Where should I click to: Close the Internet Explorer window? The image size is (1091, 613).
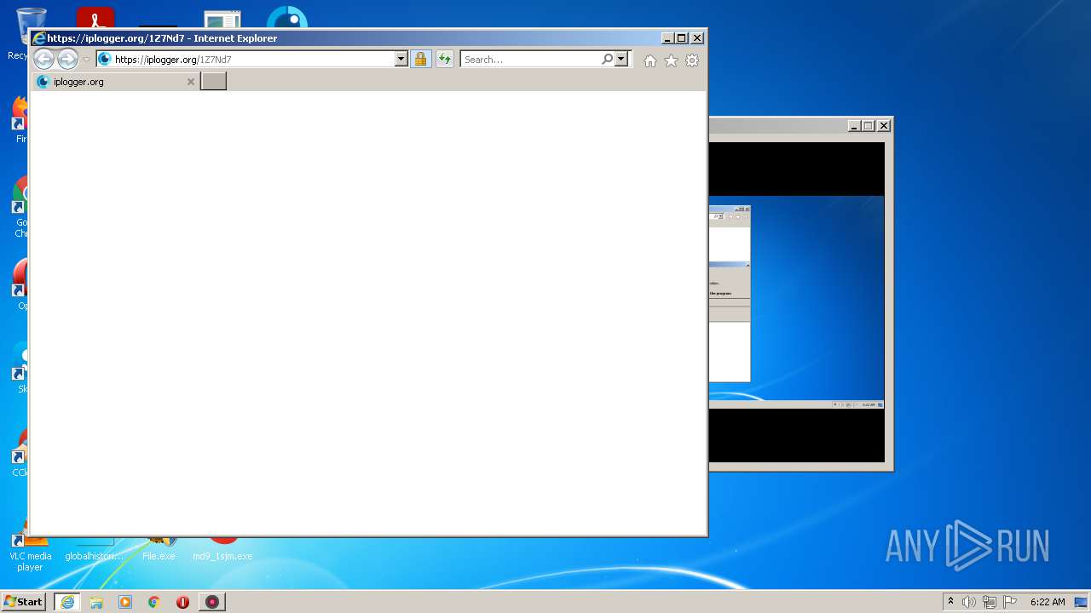point(697,38)
